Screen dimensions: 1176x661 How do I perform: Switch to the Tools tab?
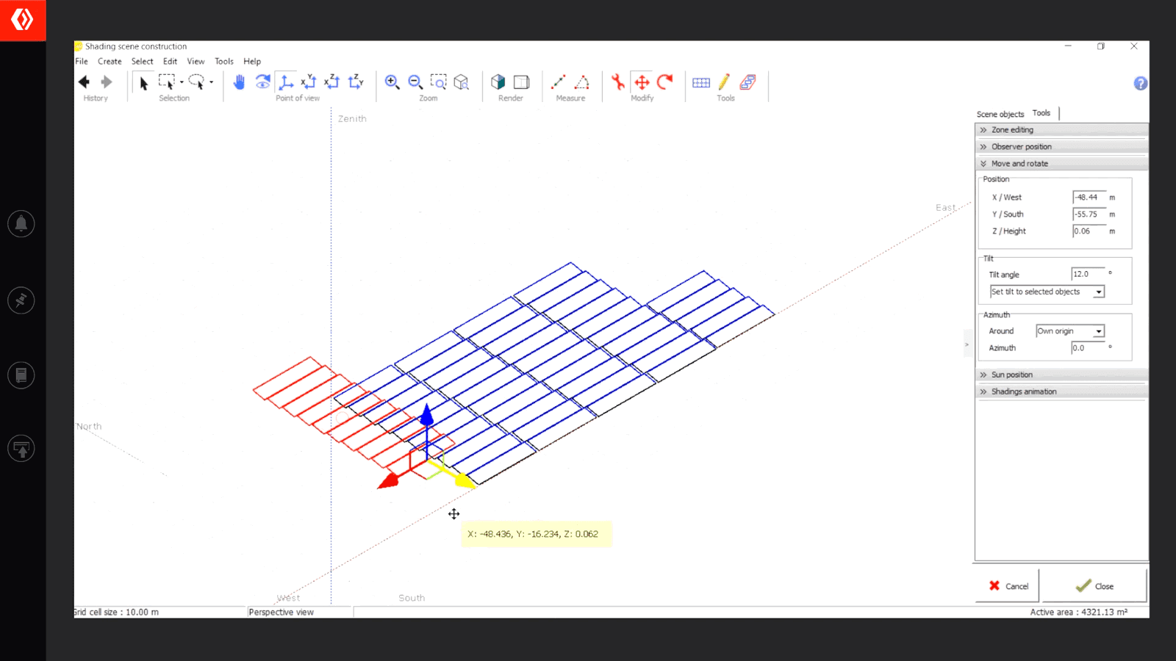click(x=1041, y=113)
